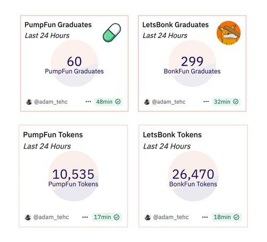Open the three-dot menu on LetsBonk Graduates card

tap(206, 102)
